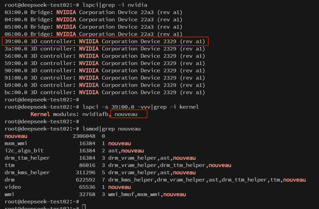
Task: Select the drm module size 622592
Action: coord(85,179)
